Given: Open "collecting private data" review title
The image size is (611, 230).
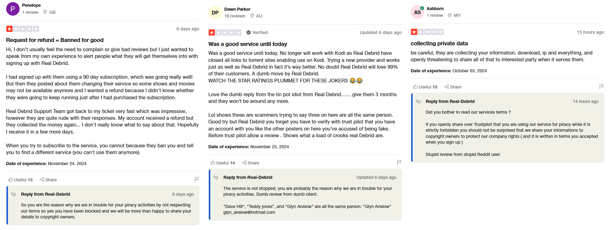Looking at the screenshot, I should [x=439, y=43].
